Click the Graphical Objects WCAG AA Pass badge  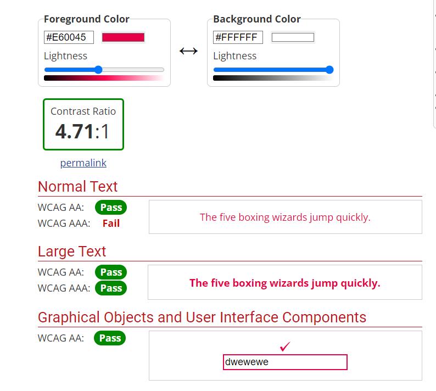click(110, 338)
